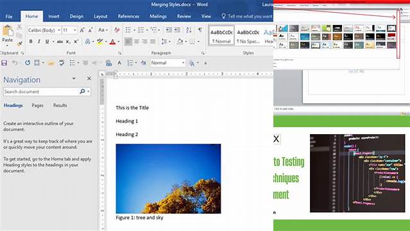410x231 pixels.
Task: Open the Normal style combo box
Action: (x=168, y=63)
